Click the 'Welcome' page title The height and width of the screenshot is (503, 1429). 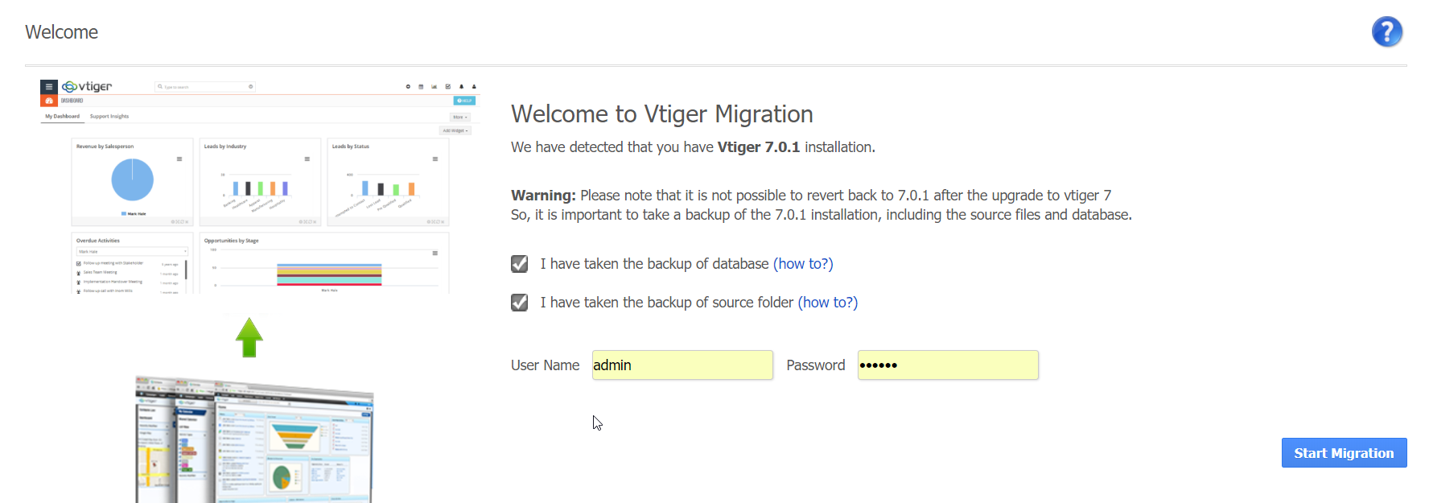[62, 32]
